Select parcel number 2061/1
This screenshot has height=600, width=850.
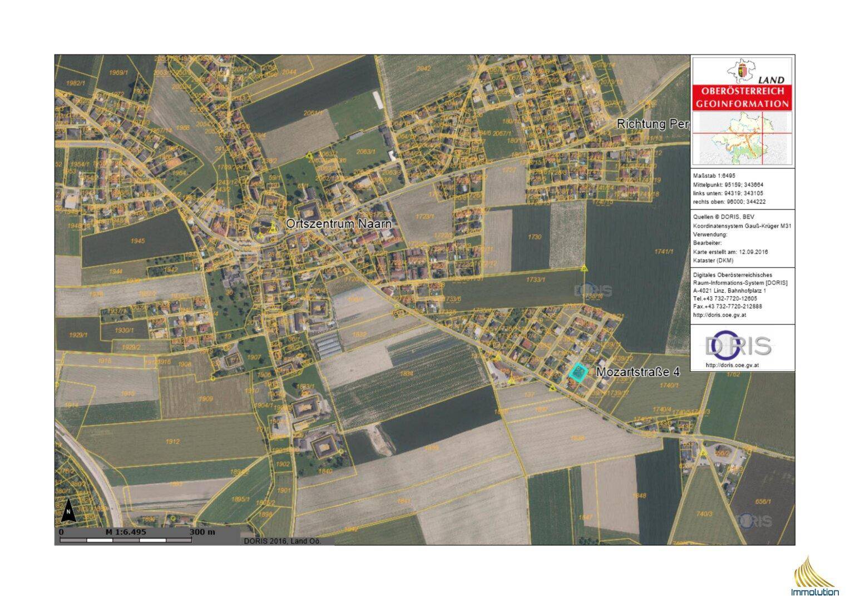pos(313,113)
